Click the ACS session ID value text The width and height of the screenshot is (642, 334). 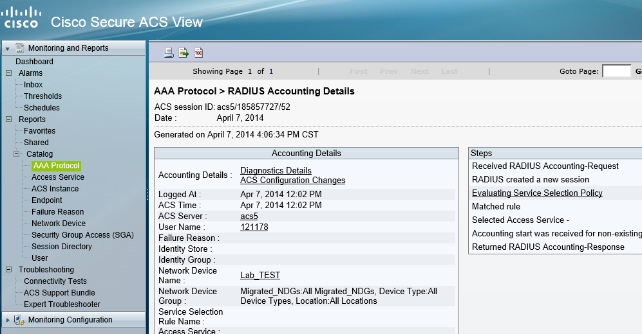point(253,107)
